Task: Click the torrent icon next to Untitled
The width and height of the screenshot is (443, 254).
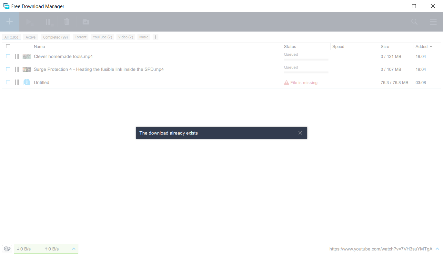Action: coord(26,82)
